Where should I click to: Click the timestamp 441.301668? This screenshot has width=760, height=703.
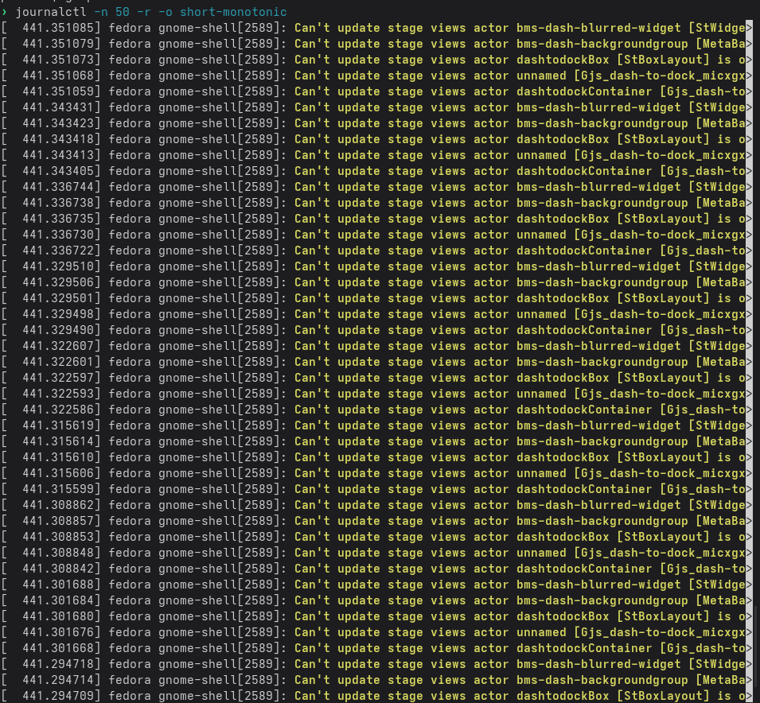(x=58, y=648)
